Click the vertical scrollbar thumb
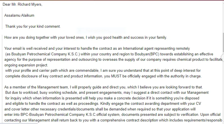 [x=223, y=42]
